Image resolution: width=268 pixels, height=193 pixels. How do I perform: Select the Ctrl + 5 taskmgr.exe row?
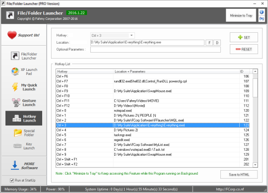tap(153, 135)
